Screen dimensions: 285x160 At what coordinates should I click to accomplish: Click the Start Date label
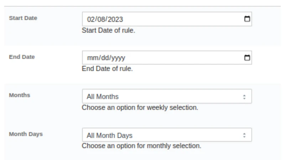(23, 18)
